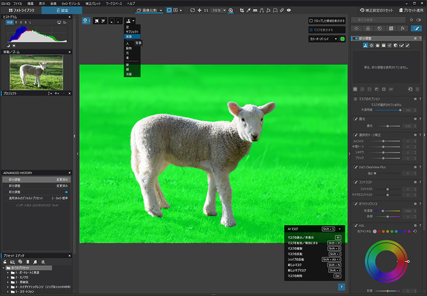The image size is (427, 296).
Task: Open the Detail corrections palette tab
Action: click(x=380, y=28)
